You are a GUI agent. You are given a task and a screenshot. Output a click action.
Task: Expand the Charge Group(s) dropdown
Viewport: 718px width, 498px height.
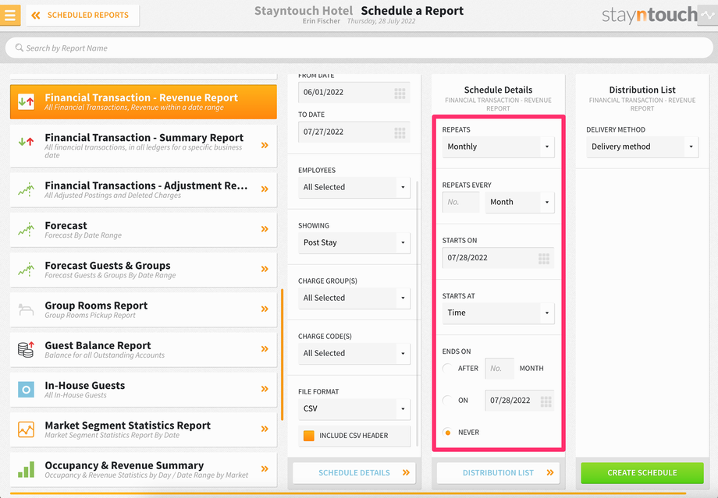354,298
